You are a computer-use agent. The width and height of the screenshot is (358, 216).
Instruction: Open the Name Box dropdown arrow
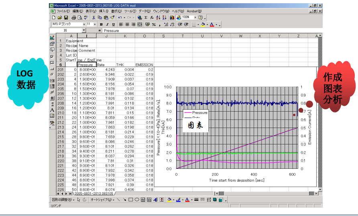tap(84, 30)
